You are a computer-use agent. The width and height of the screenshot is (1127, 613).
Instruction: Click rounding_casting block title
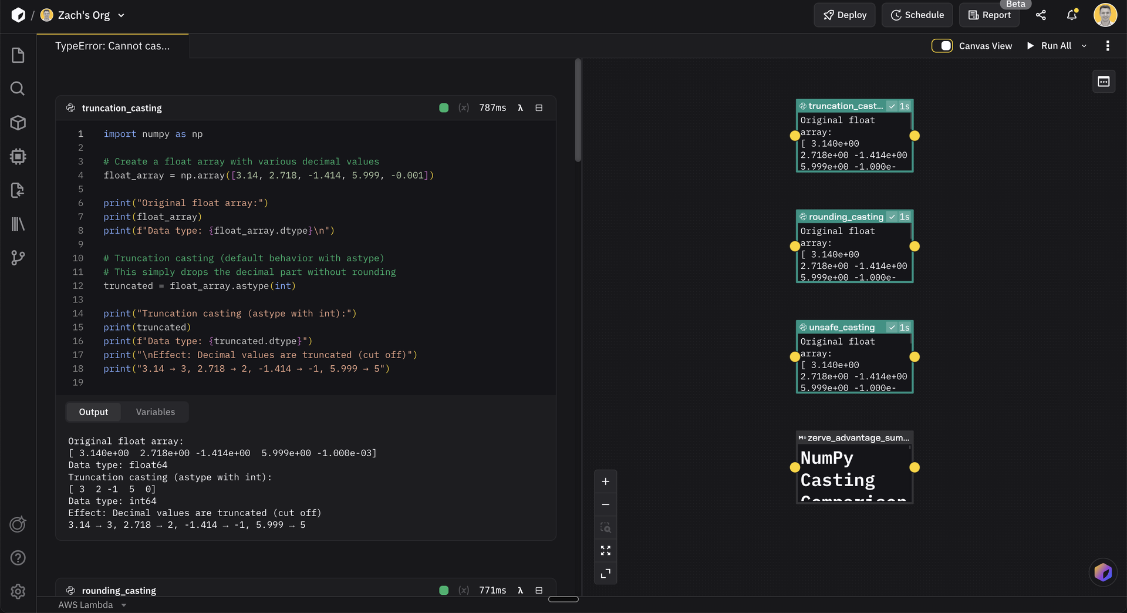(x=119, y=591)
